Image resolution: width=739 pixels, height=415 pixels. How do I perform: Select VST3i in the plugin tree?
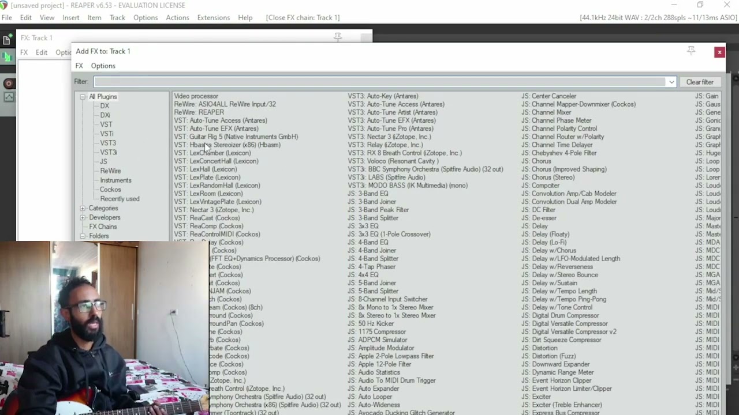(109, 152)
